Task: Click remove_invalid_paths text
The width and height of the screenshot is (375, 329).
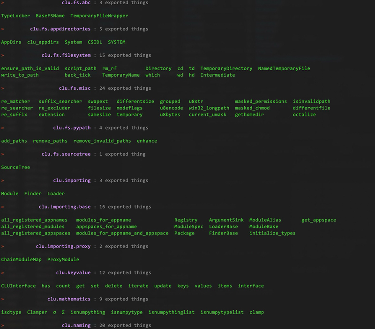Action: (x=102, y=141)
